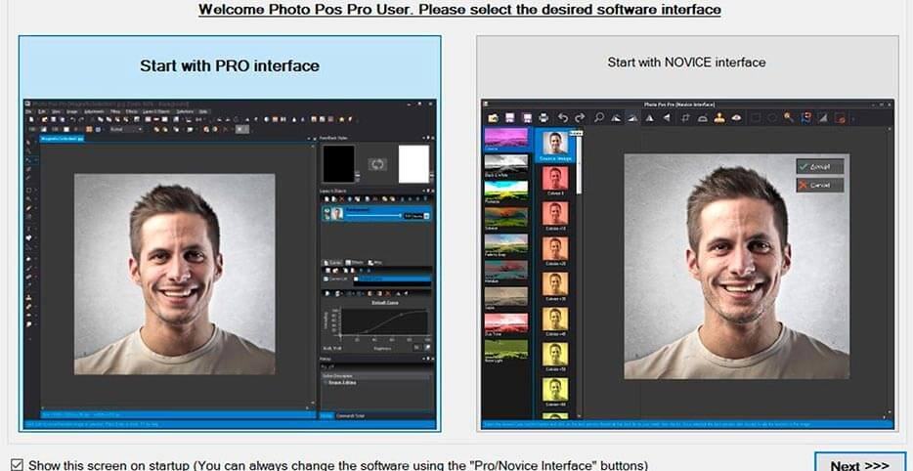Click the printer icon in Novice toolbar
This screenshot has height=471, width=913.
(544, 117)
